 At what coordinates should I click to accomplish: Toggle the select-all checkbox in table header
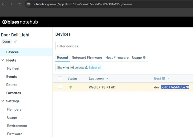(60, 78)
